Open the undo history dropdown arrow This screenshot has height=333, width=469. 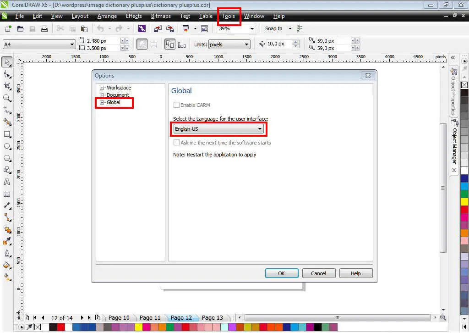[x=109, y=28]
